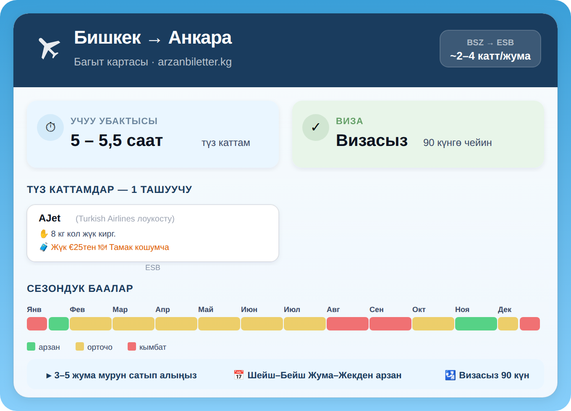Toggle the red кымбат legend marker

pos(132,346)
